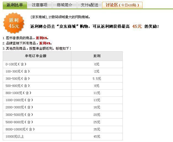Select the 1000-2000元（含） cell
The image size is (173, 142).
pyautogui.click(x=37, y=100)
